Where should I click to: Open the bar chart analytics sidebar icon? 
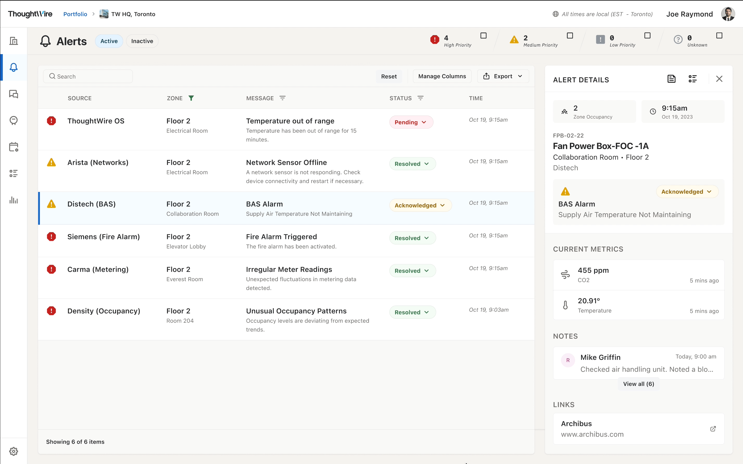pos(14,200)
